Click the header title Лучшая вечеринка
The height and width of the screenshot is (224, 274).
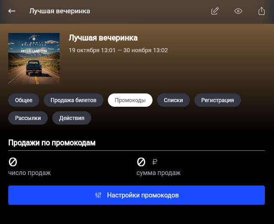60,11
